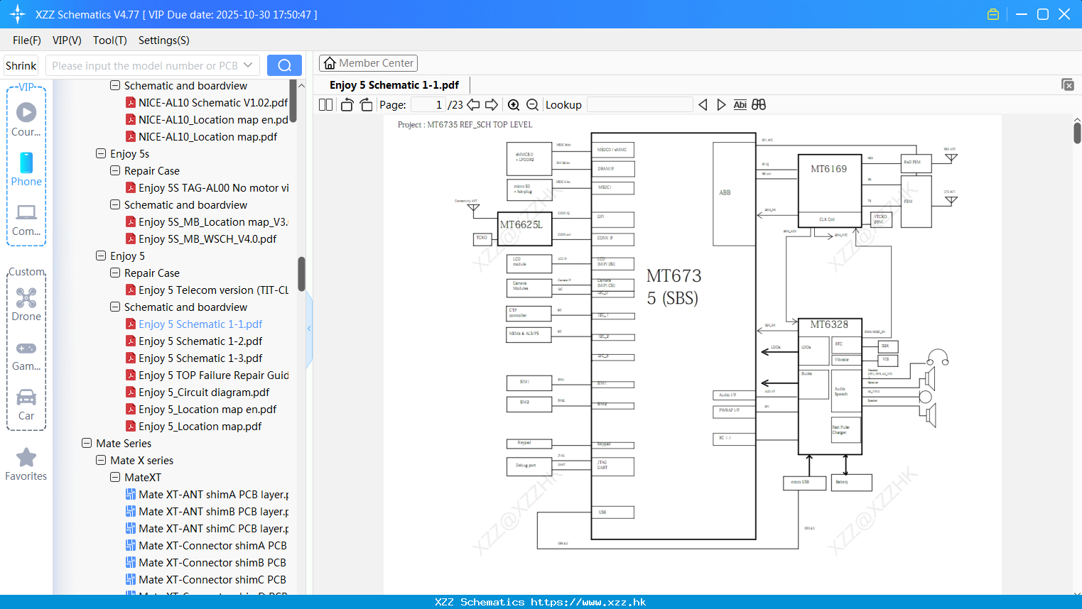The height and width of the screenshot is (609, 1082).
Task: Click the file tree vertical scrollbar
Action: (x=301, y=274)
